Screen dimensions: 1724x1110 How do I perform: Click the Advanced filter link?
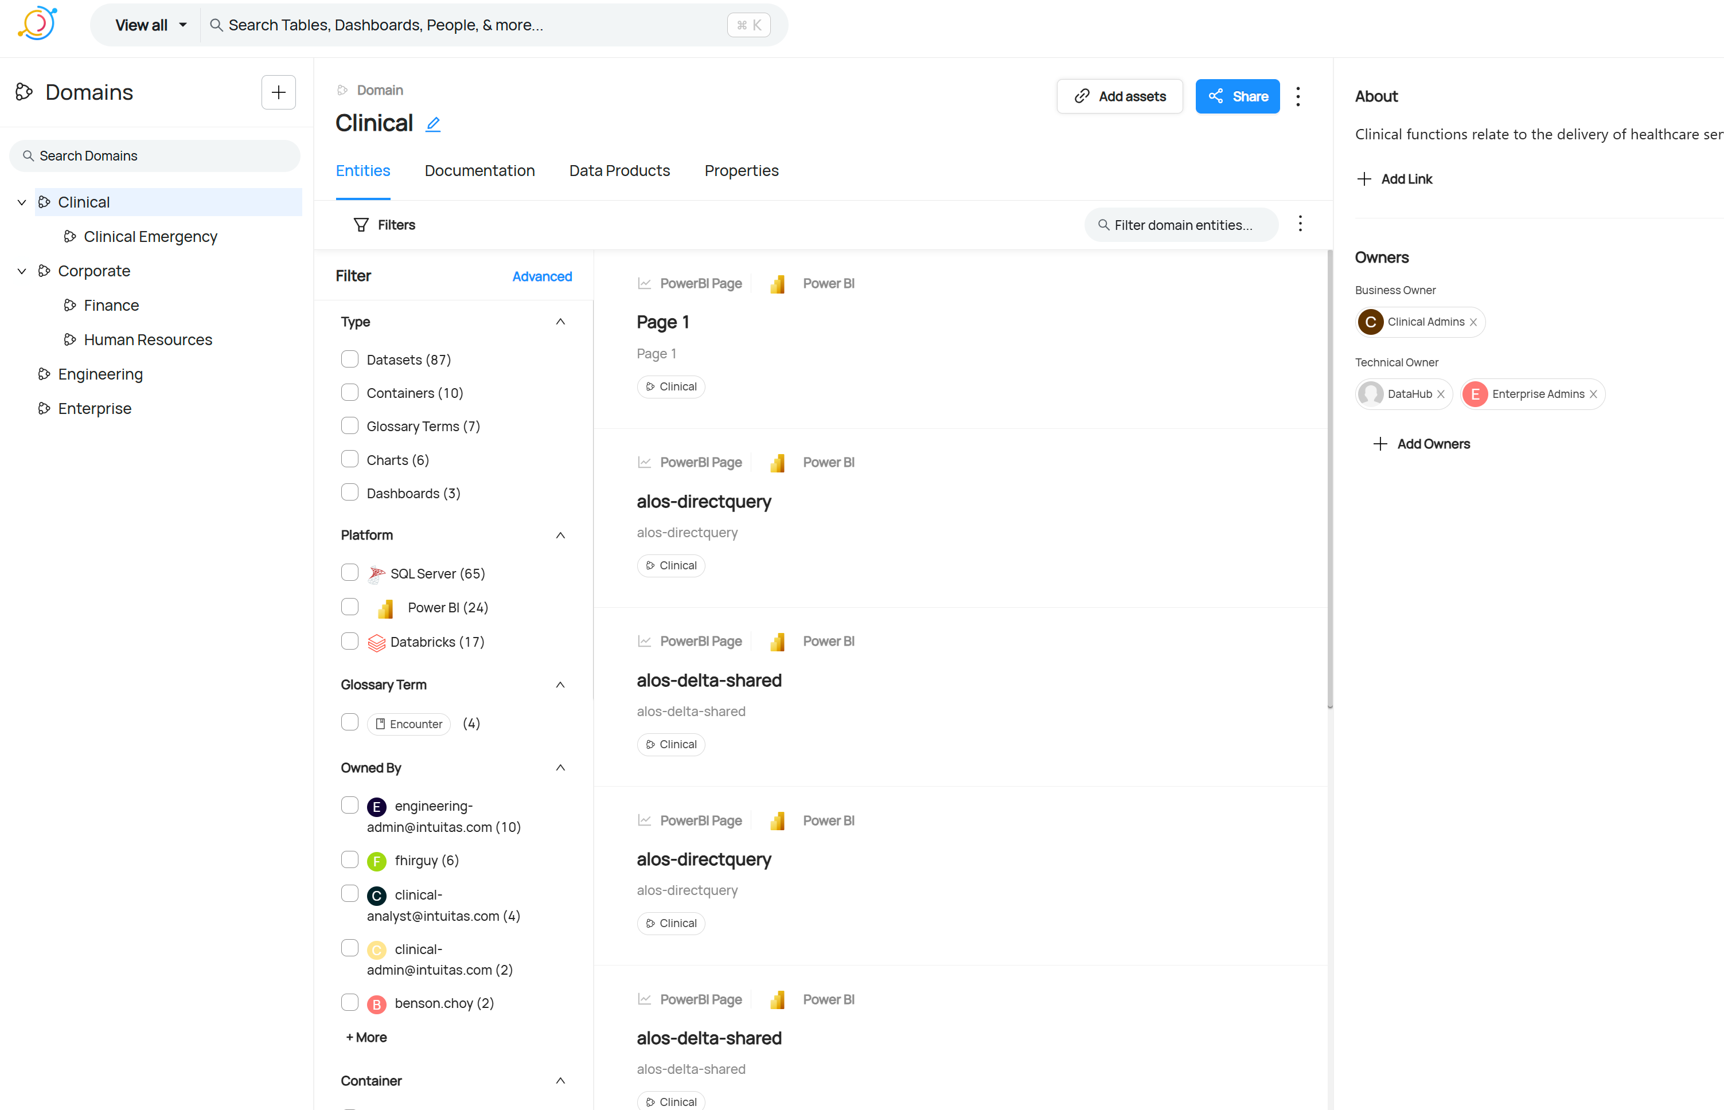pos(541,276)
